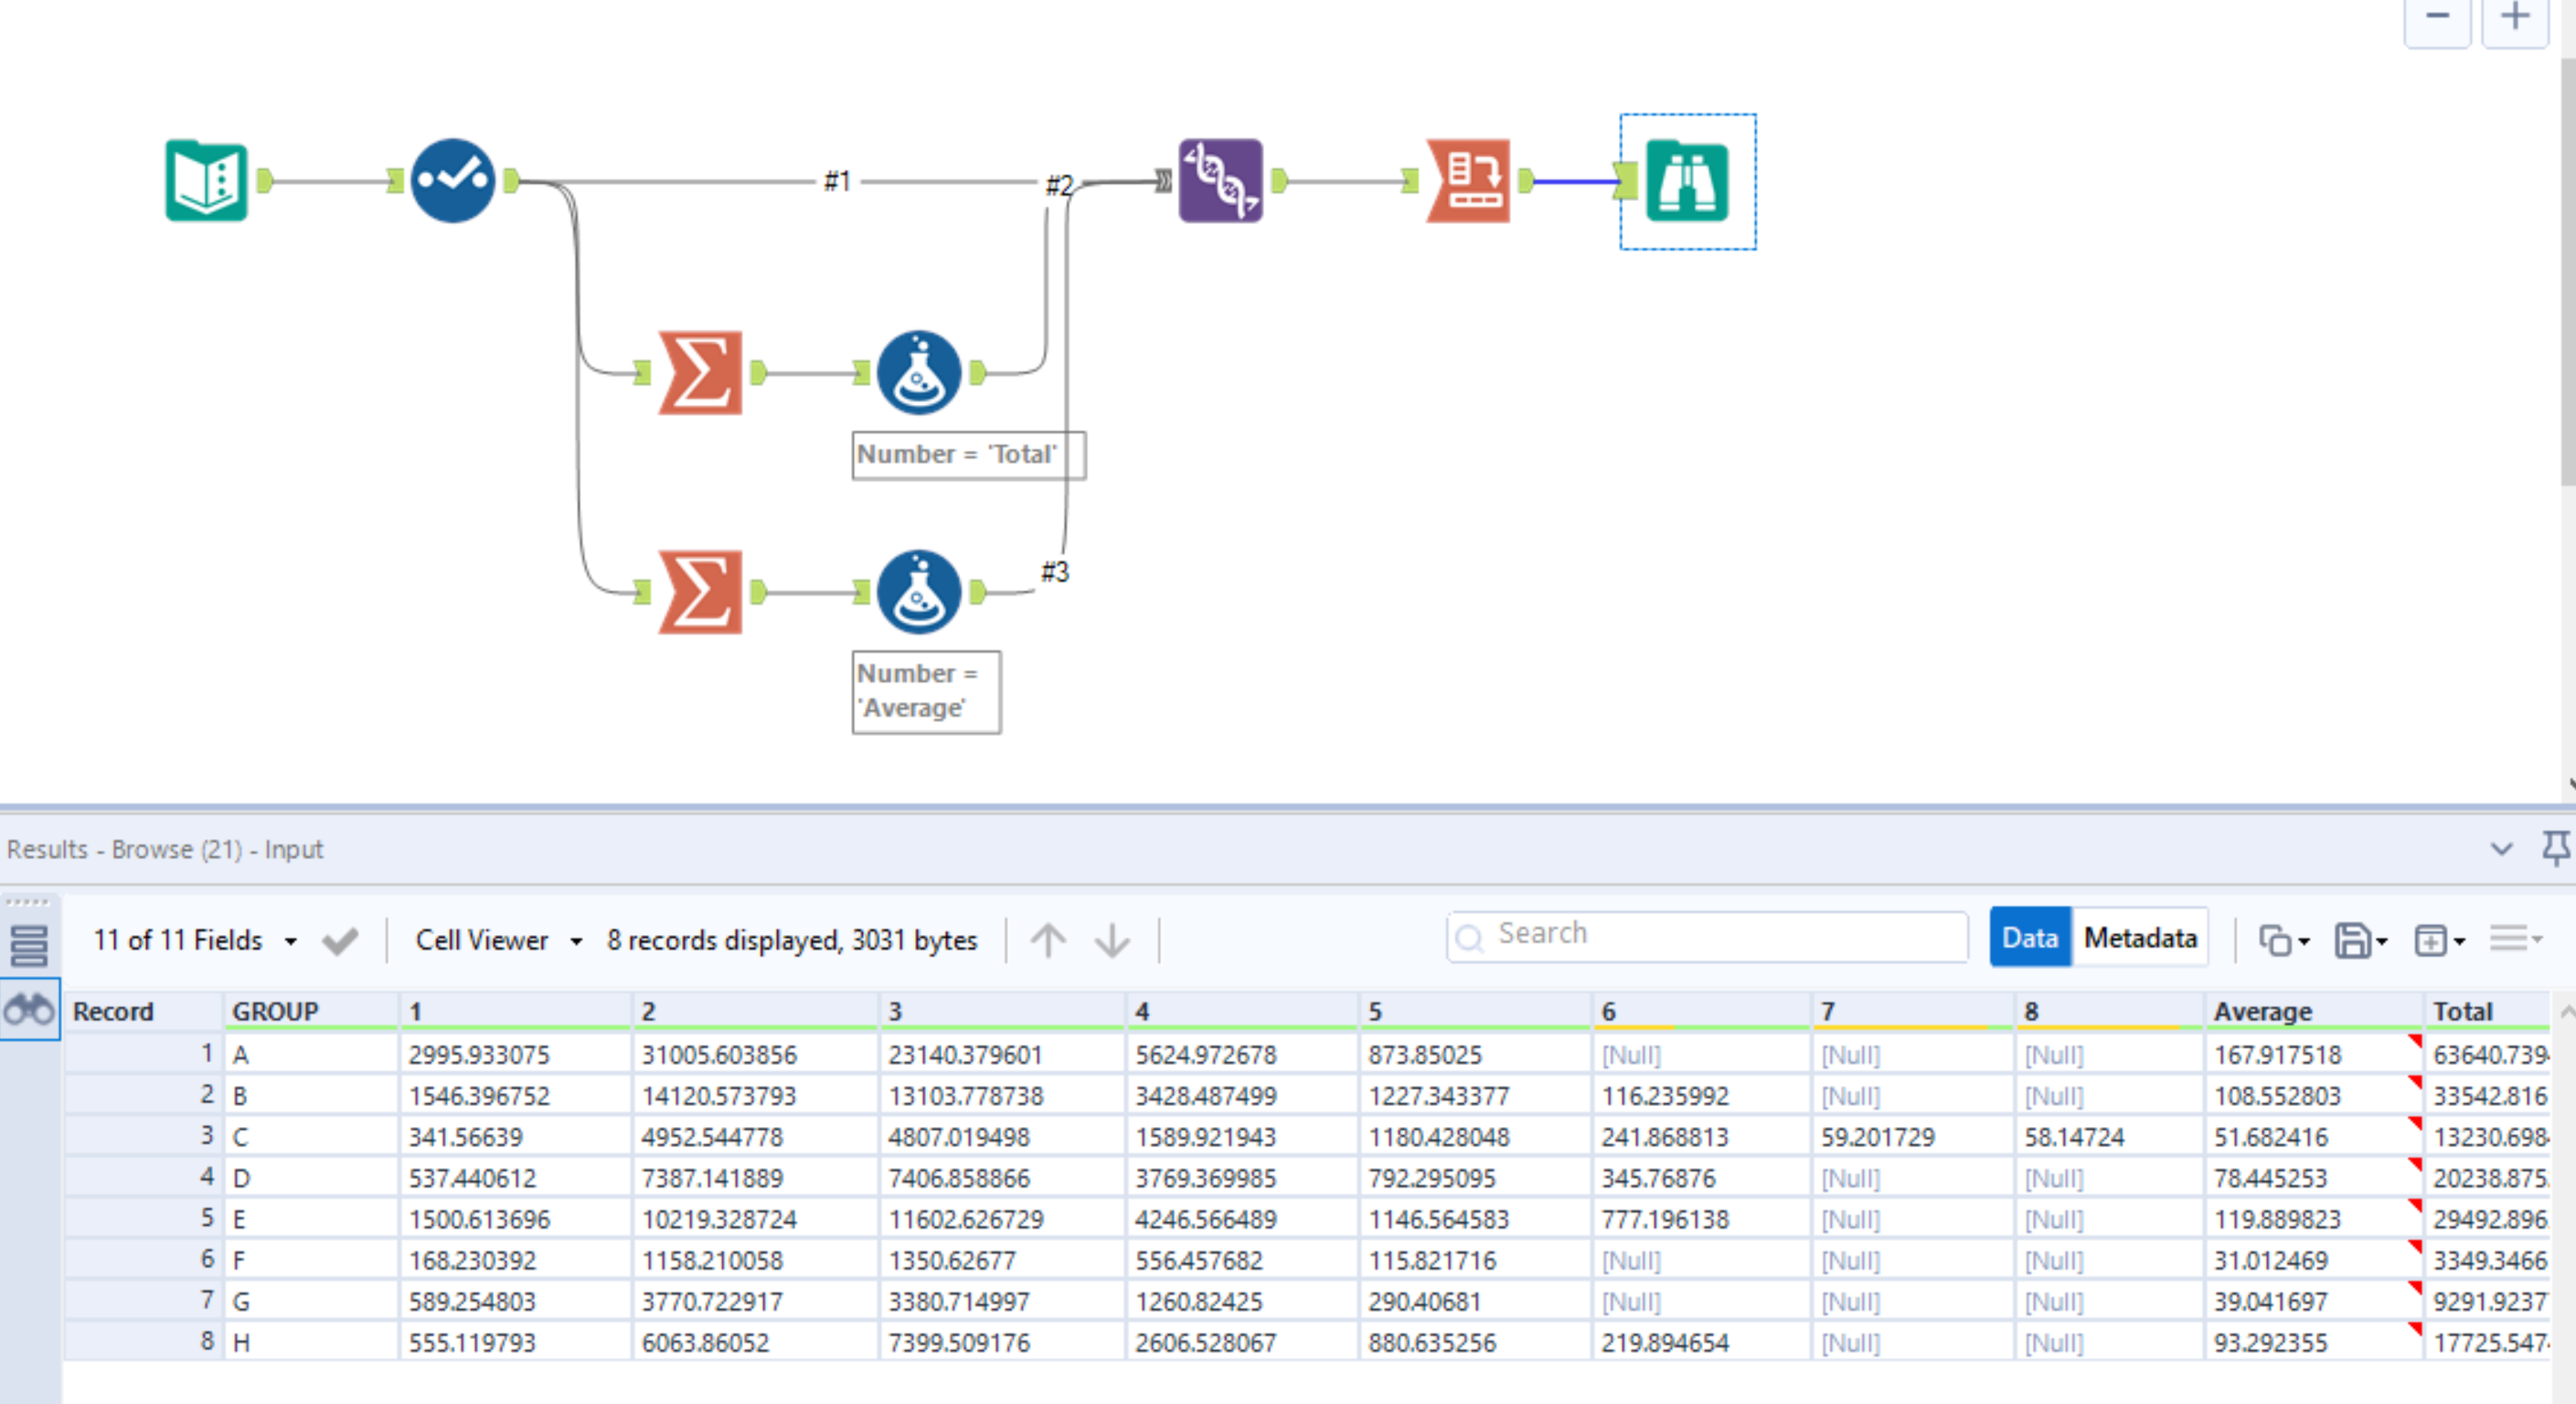This screenshot has width=2576, height=1404.
Task: Open the save results dropdown
Action: coord(2360,940)
